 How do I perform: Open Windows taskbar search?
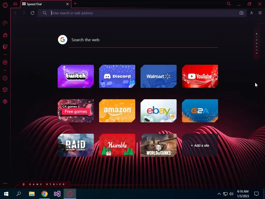[x=19, y=194]
